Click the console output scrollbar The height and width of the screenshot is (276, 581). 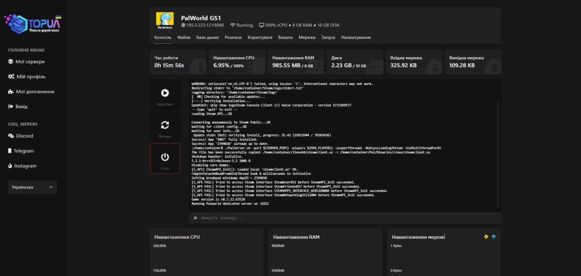498,154
